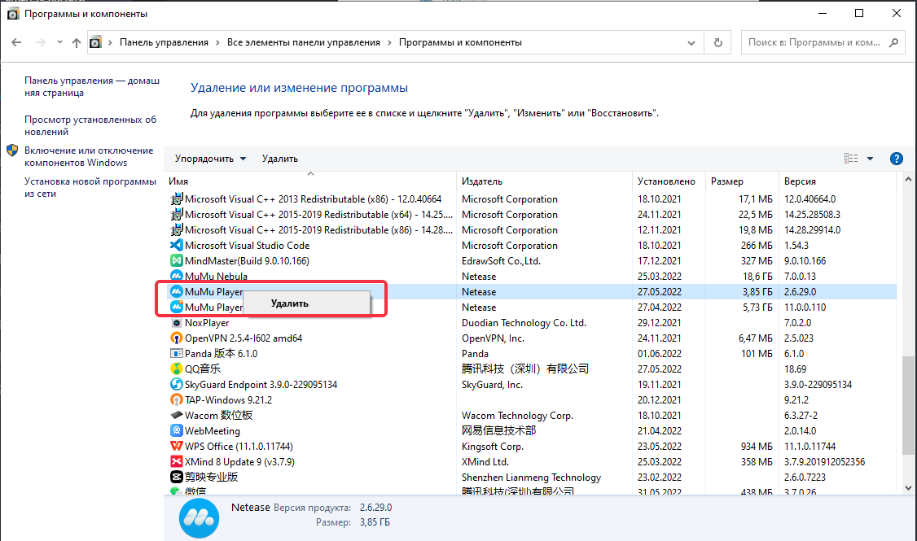The height and width of the screenshot is (541, 917).
Task: Click the vertical scrollbar thumb
Action: (x=908, y=404)
